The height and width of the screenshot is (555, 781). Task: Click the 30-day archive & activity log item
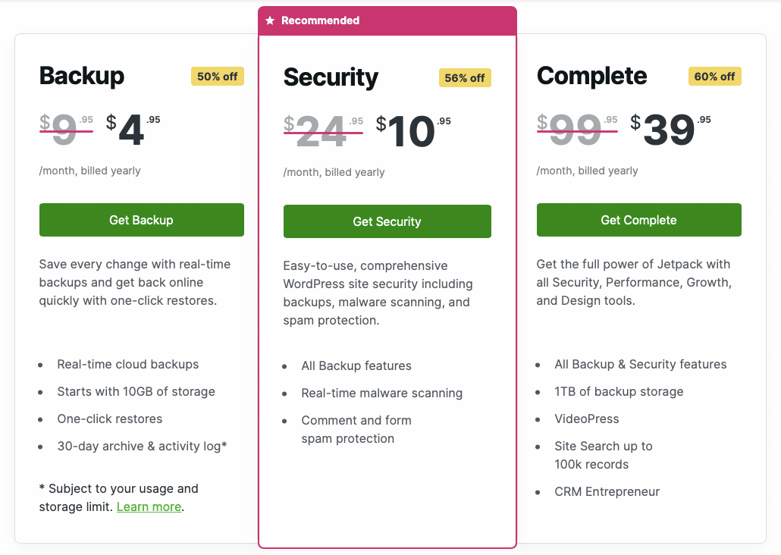[x=144, y=446]
